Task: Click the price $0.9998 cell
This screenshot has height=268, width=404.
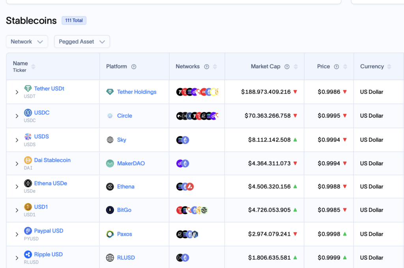Action: pos(329,234)
